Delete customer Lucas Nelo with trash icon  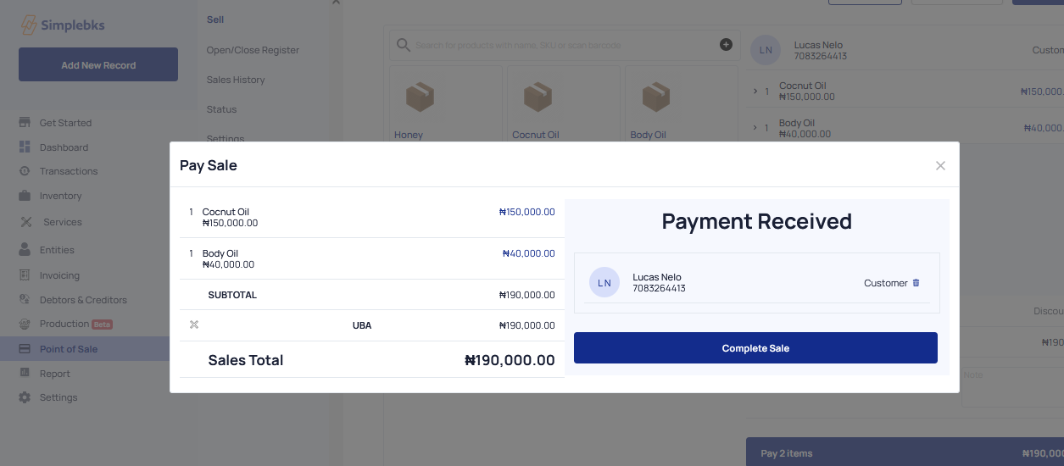[916, 283]
